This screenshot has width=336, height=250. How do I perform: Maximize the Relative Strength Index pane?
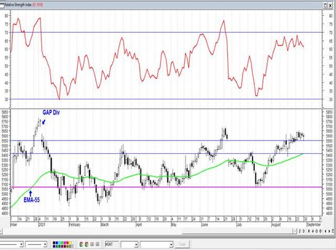tap(325, 6)
